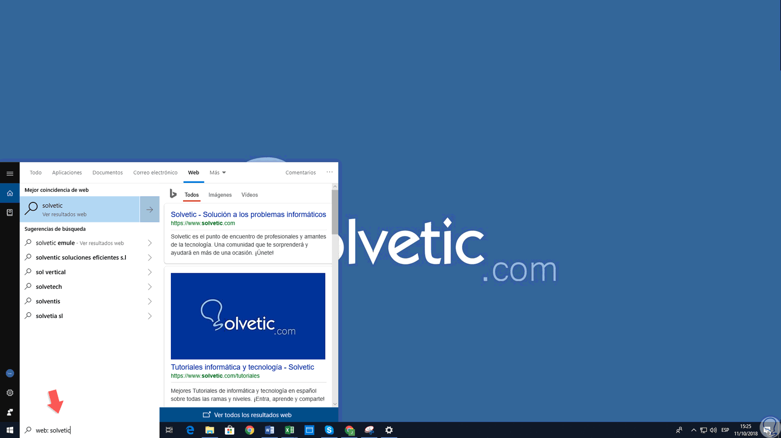Viewport: 781px width, 438px height.
Task: Switch to Imágenes tab in Bing preview
Action: (220, 195)
